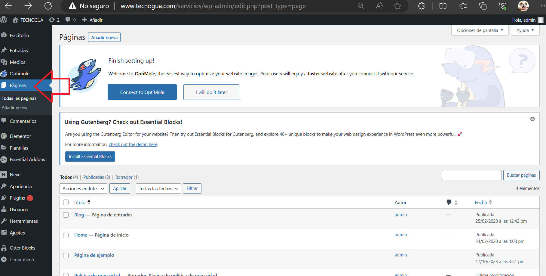Click the browser forward arrow
Viewport: 546px width, 276px height.
pos(28,6)
